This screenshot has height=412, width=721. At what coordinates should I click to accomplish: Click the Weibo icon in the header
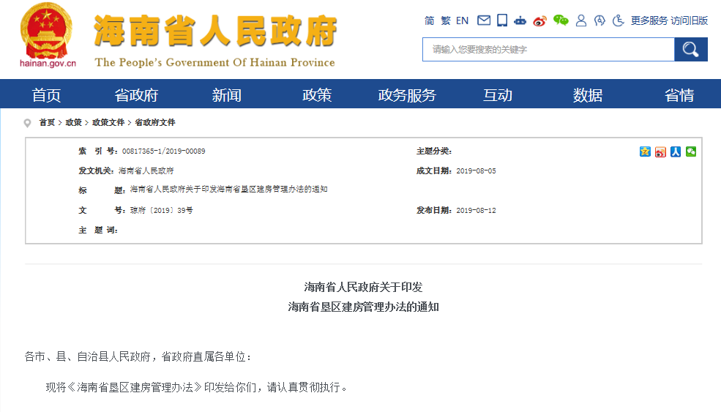540,20
